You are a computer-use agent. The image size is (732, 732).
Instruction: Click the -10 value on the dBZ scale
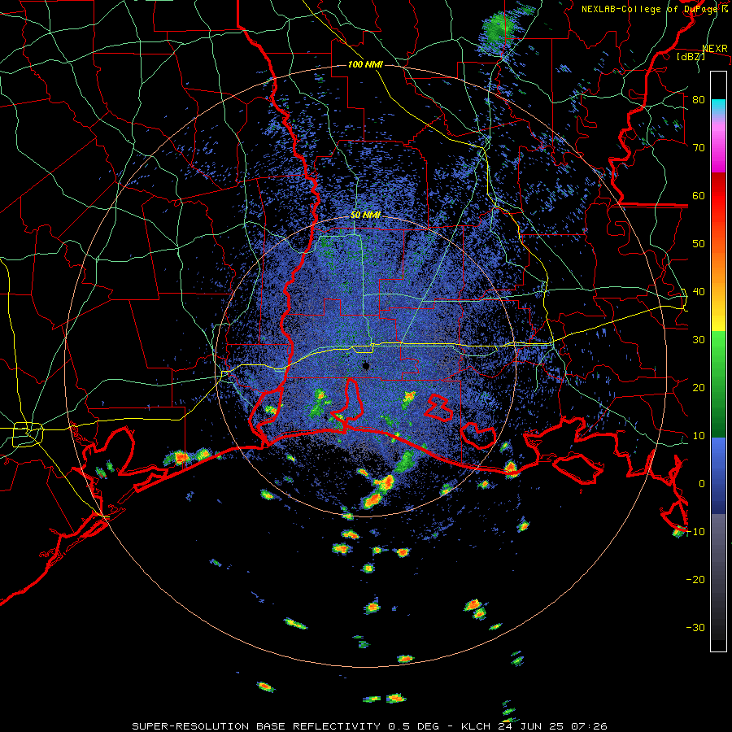(695, 531)
